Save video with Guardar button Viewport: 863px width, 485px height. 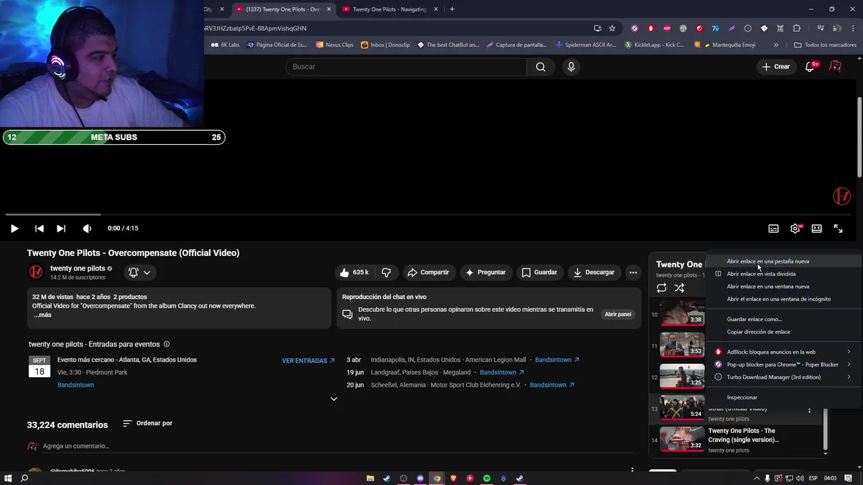pos(539,272)
